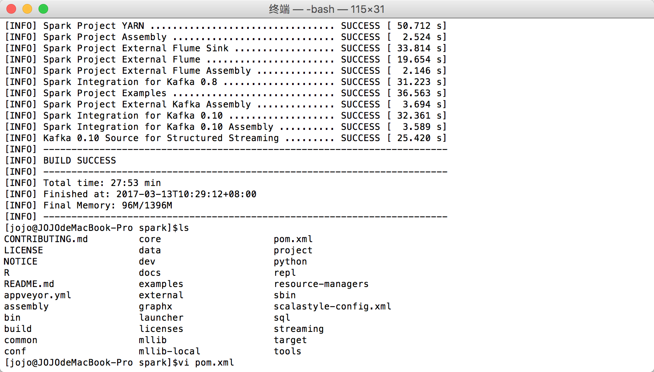Click the green zoom window button
The height and width of the screenshot is (372, 654).
coord(43,9)
